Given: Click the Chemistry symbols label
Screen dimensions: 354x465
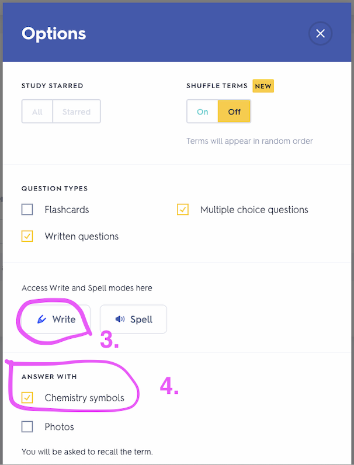Looking at the screenshot, I should click(85, 398).
